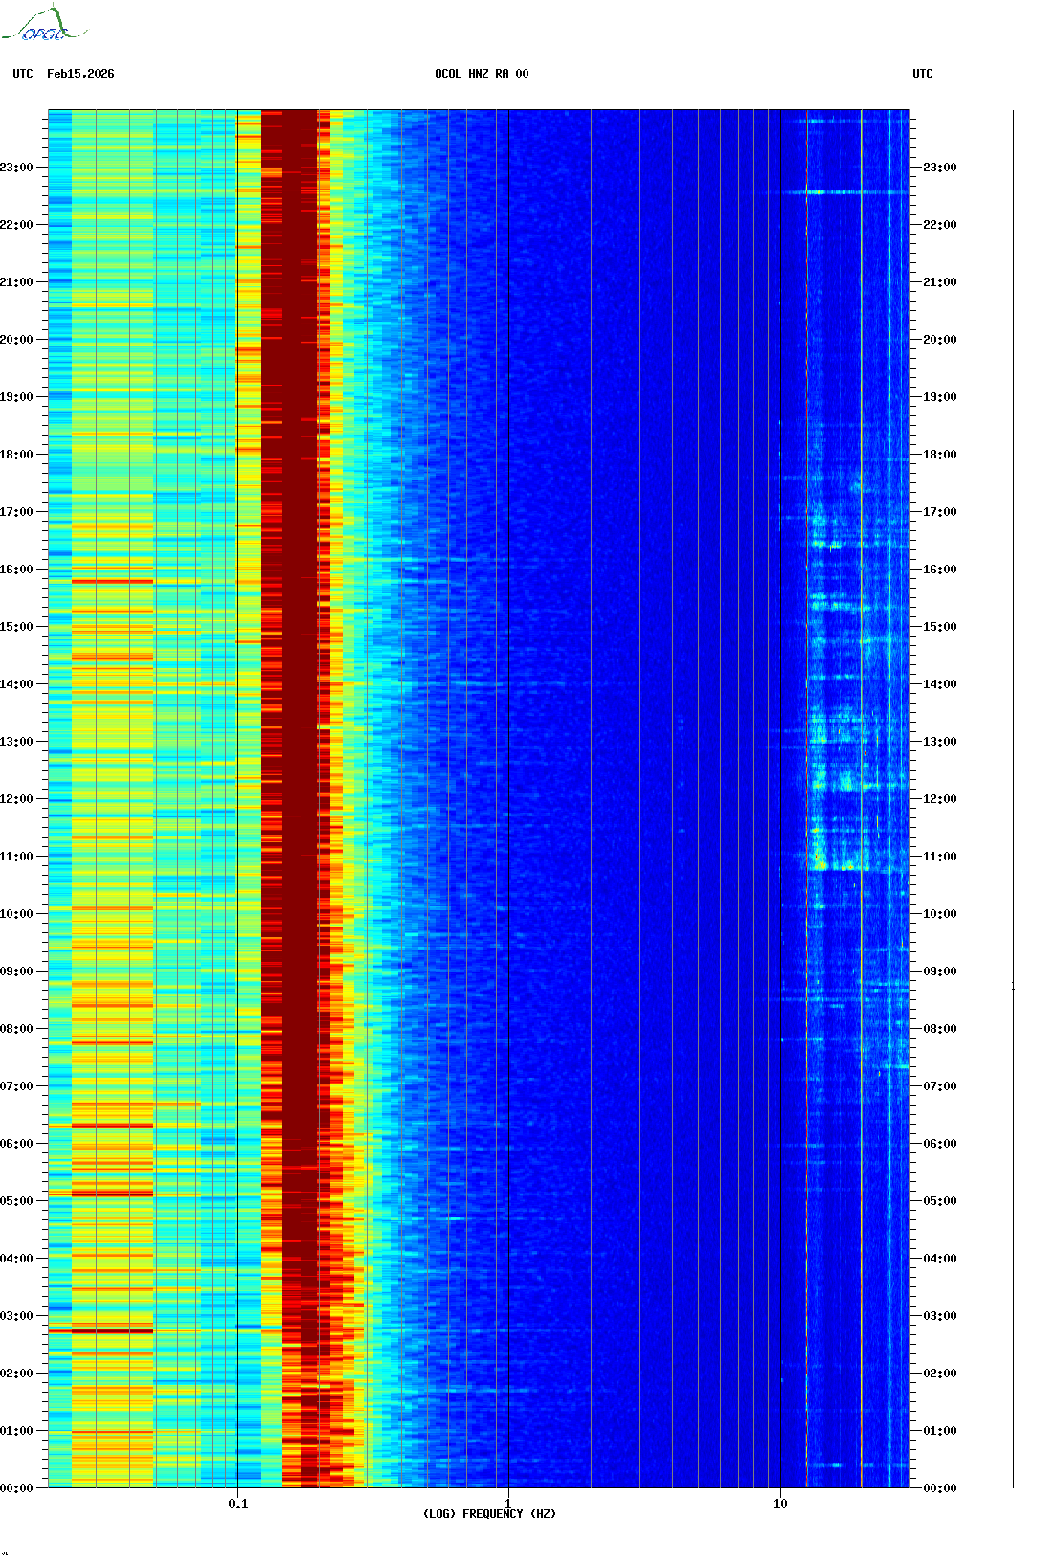1055x1564 pixels.
Task: Click the 13:00 label on the right axis
Action: click(x=940, y=742)
